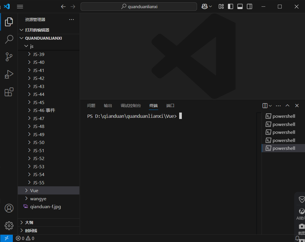Toggle the secondary side bar
Image resolution: width=305 pixels, height=242 pixels.
[250, 7]
